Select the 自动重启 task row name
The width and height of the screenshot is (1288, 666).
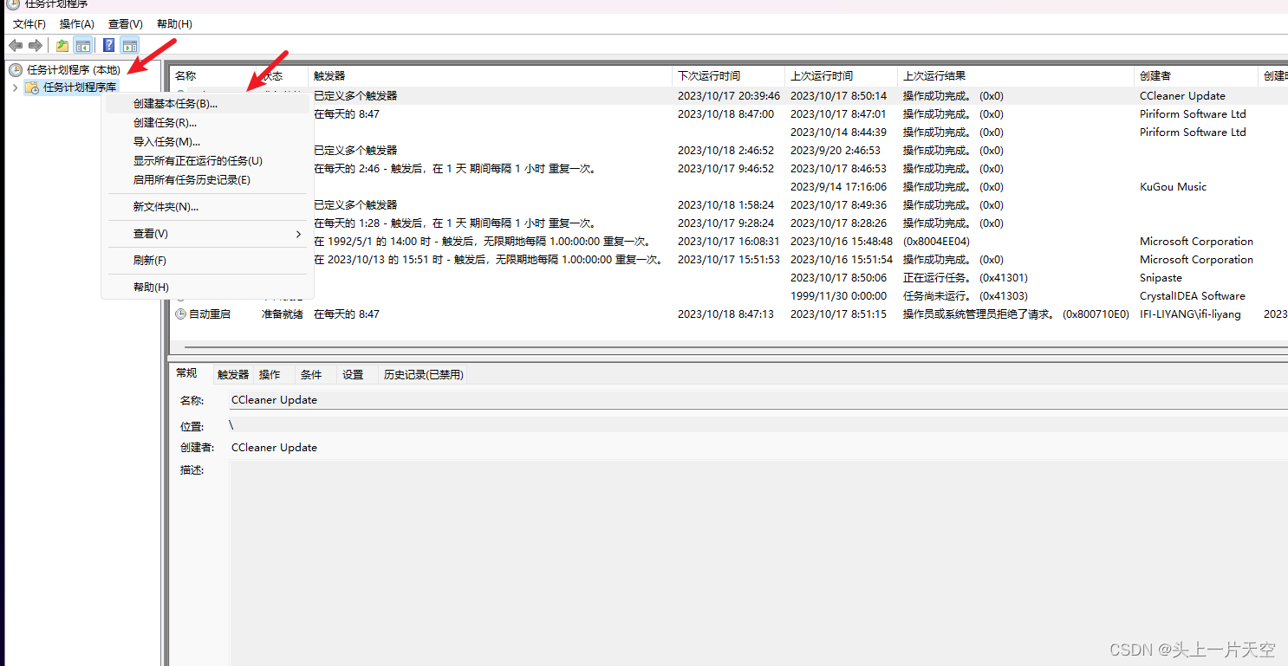pos(210,314)
